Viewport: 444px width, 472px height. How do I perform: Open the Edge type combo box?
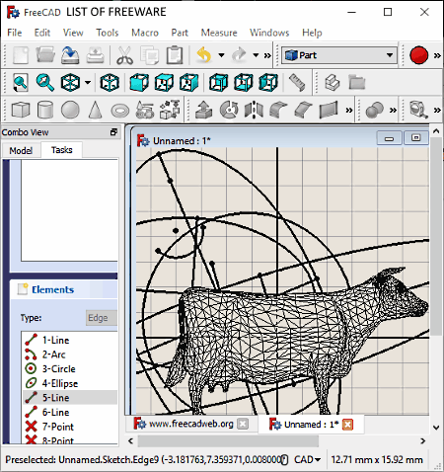[x=102, y=318]
